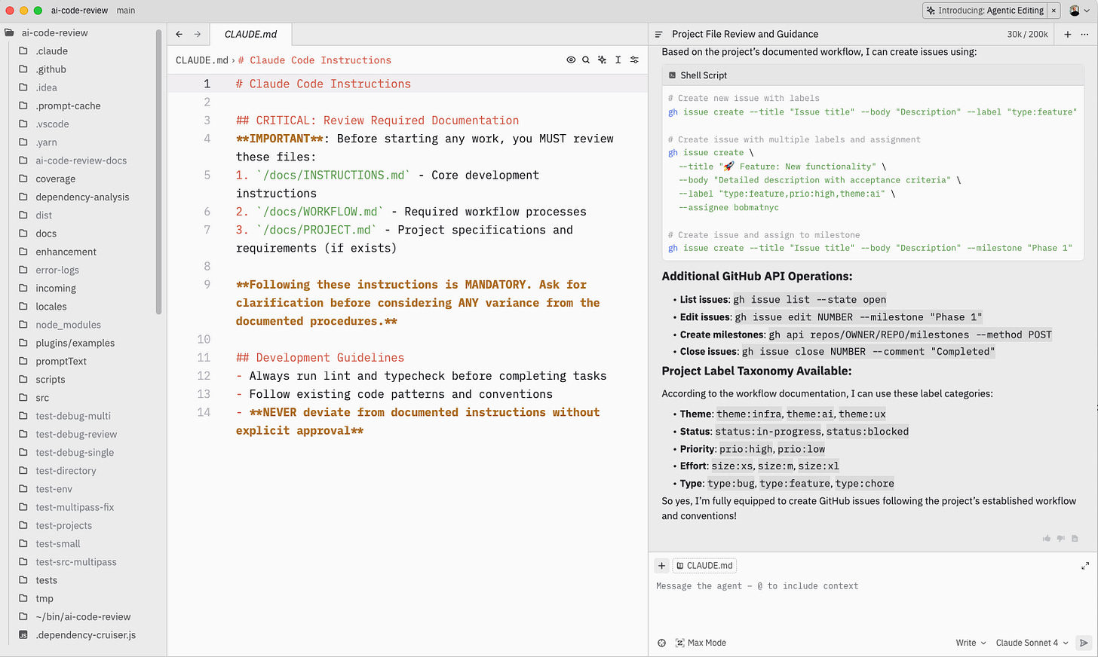Screen dimensions: 1098x657
Task: Click the Development Guidelines heading line
Action: click(x=320, y=358)
